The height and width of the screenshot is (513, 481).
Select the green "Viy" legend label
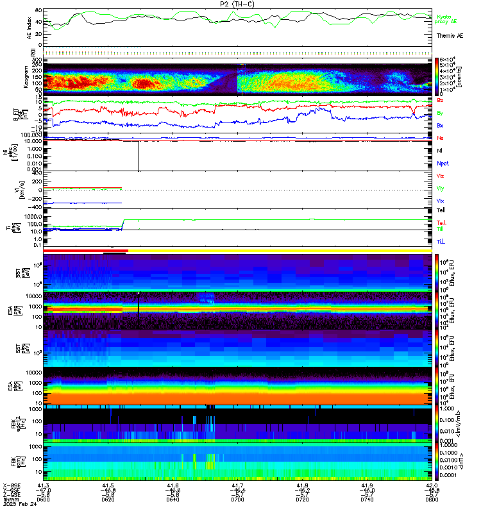(440, 189)
